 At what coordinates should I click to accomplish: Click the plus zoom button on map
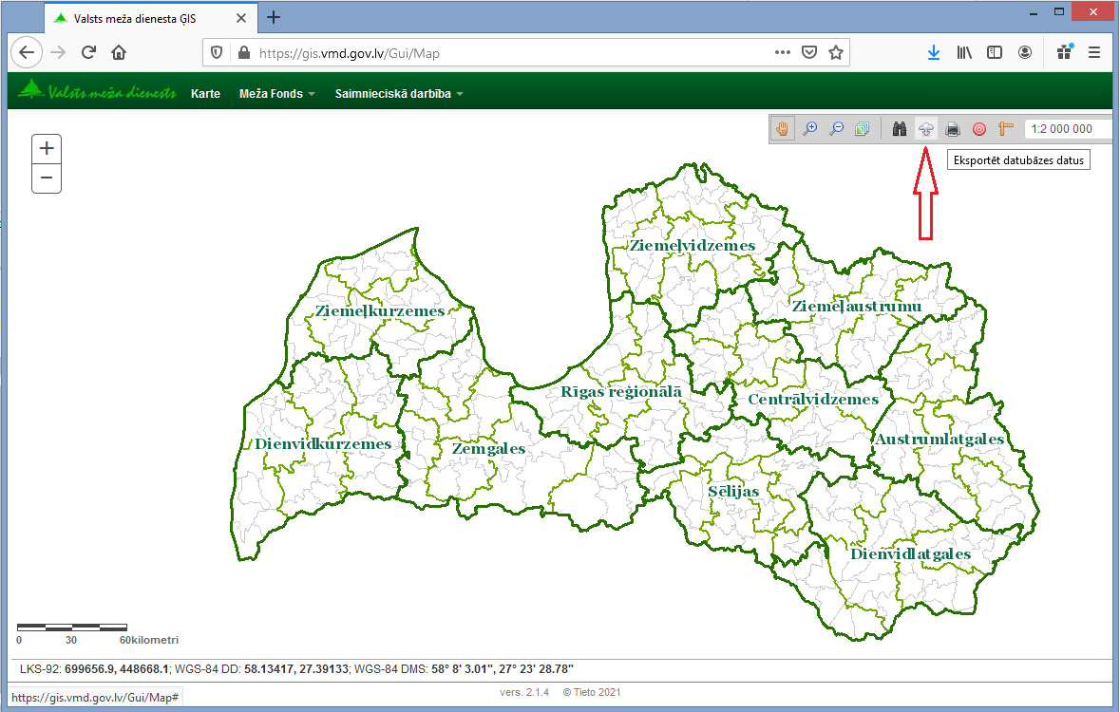(47, 148)
